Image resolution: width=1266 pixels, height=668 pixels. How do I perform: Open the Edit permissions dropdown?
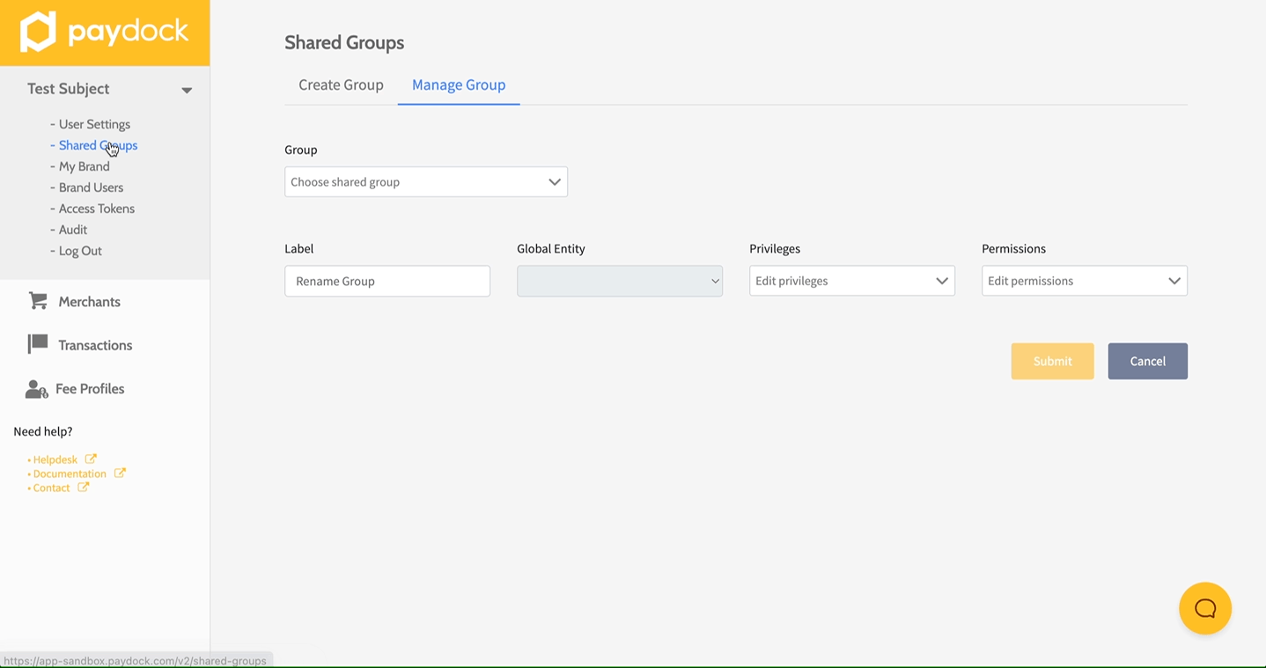[x=1084, y=281]
